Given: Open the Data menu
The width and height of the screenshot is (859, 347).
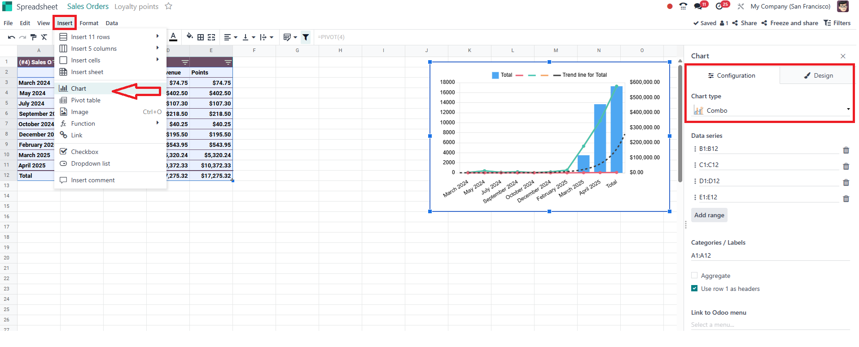Looking at the screenshot, I should pos(112,23).
